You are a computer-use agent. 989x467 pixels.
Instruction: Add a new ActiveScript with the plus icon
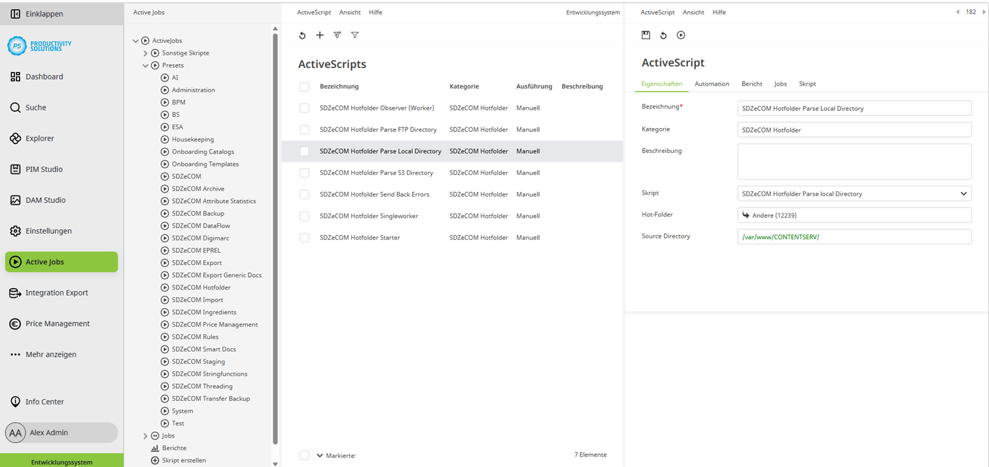point(319,35)
